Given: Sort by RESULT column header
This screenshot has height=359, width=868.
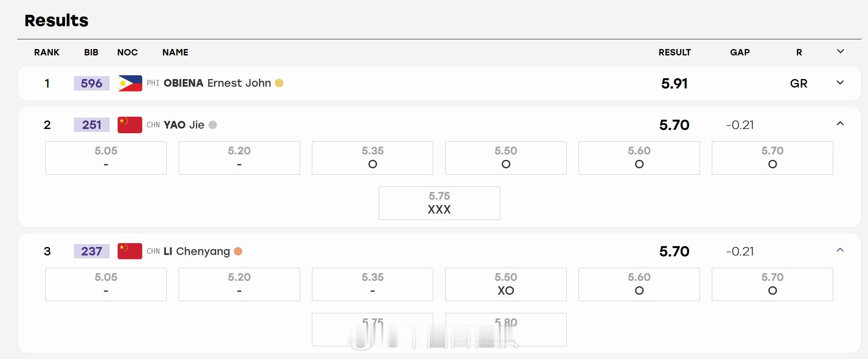Looking at the screenshot, I should tap(675, 52).
